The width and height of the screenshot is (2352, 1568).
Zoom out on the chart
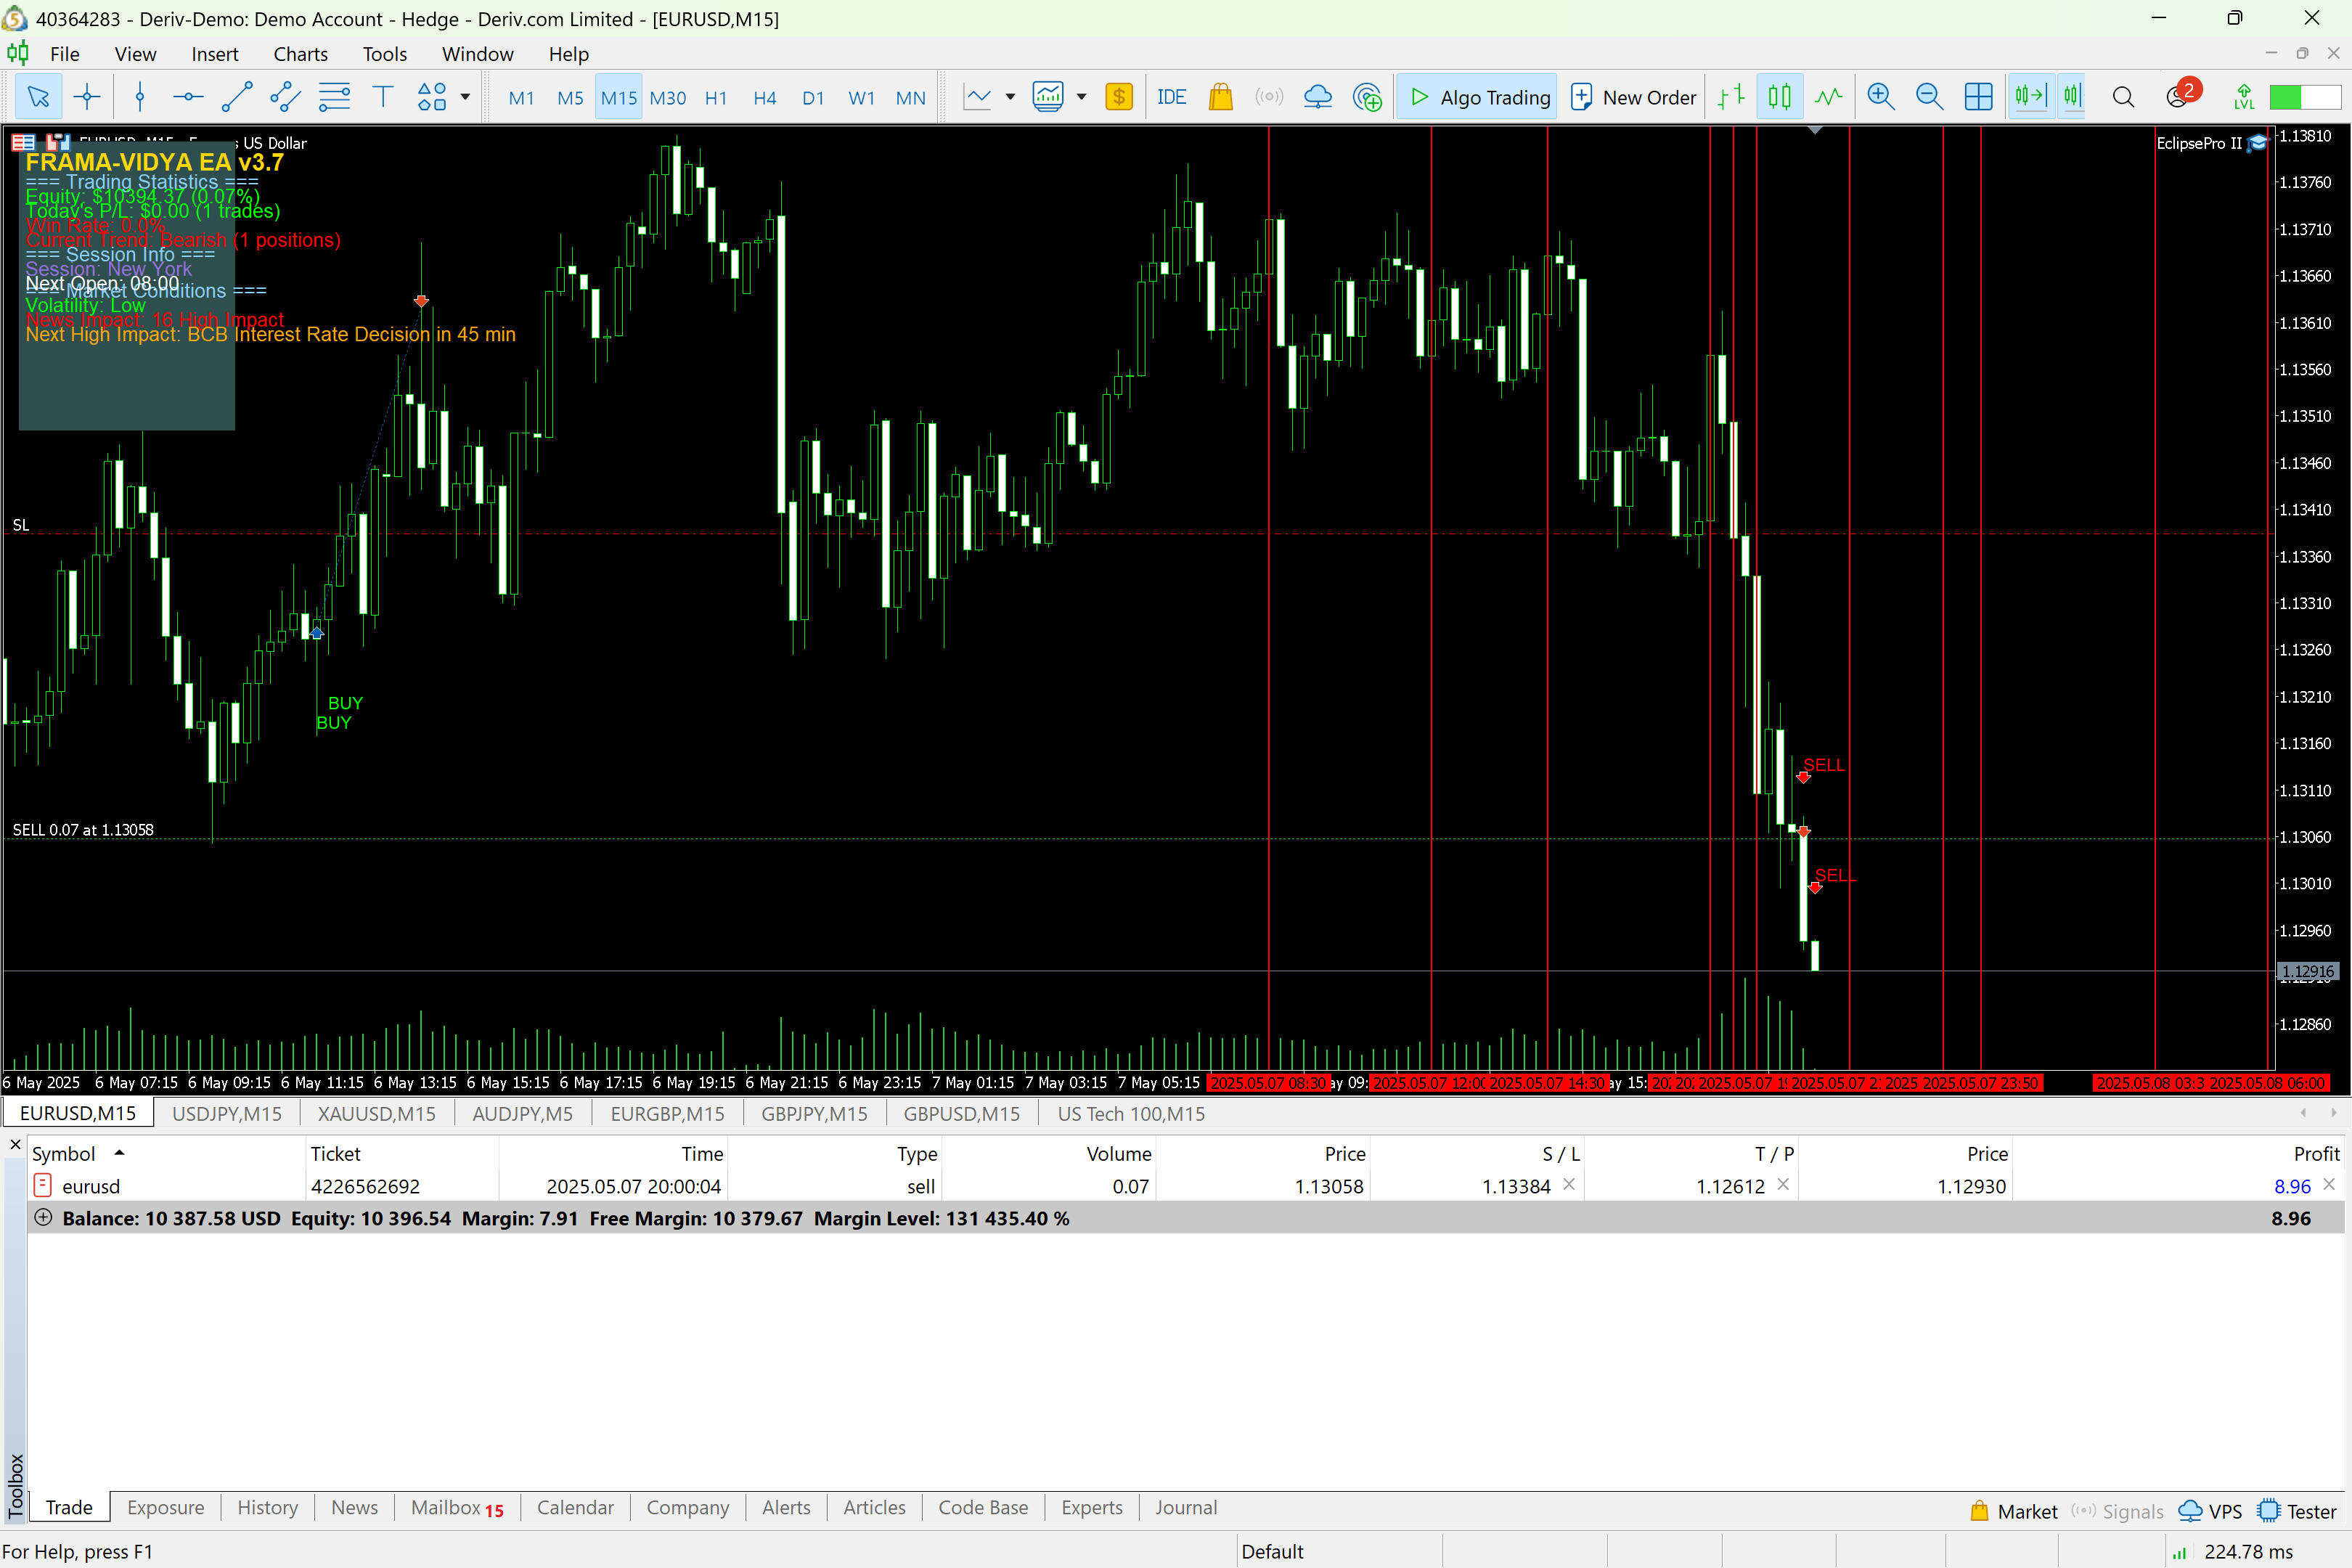[1930, 97]
